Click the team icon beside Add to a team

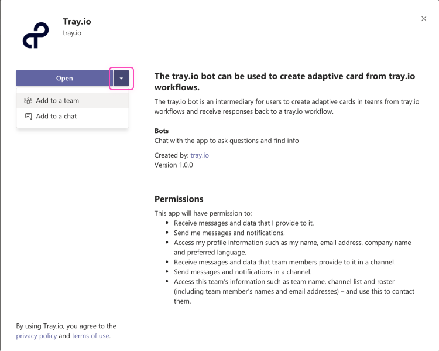coord(28,101)
